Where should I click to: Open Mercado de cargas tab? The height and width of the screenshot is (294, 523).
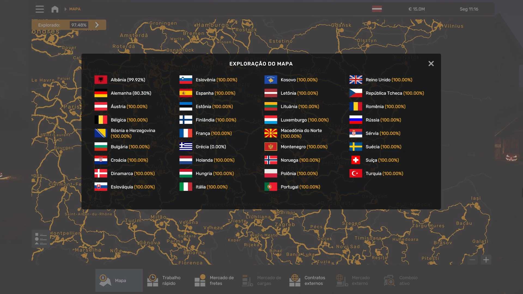point(261,280)
